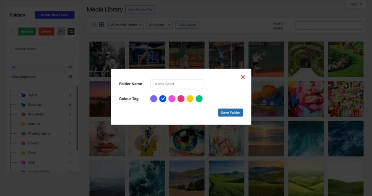This screenshot has height=196, width=372.
Task: Open the All media items dropdown
Action: (126, 25)
